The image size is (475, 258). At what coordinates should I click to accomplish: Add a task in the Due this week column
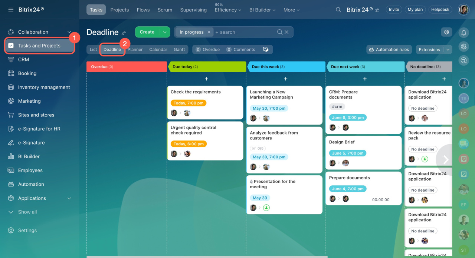pos(286,79)
